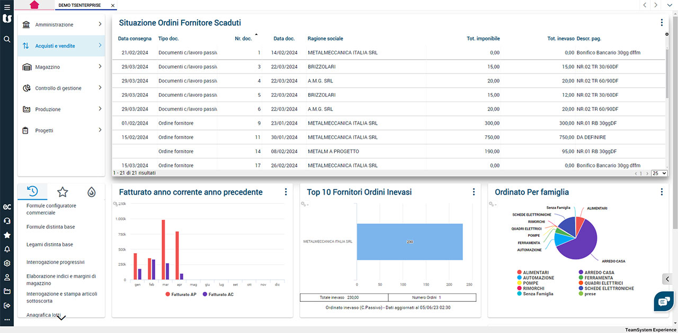
Task: Open the three-dots more icon at sidebar bottom
Action: coord(7,320)
